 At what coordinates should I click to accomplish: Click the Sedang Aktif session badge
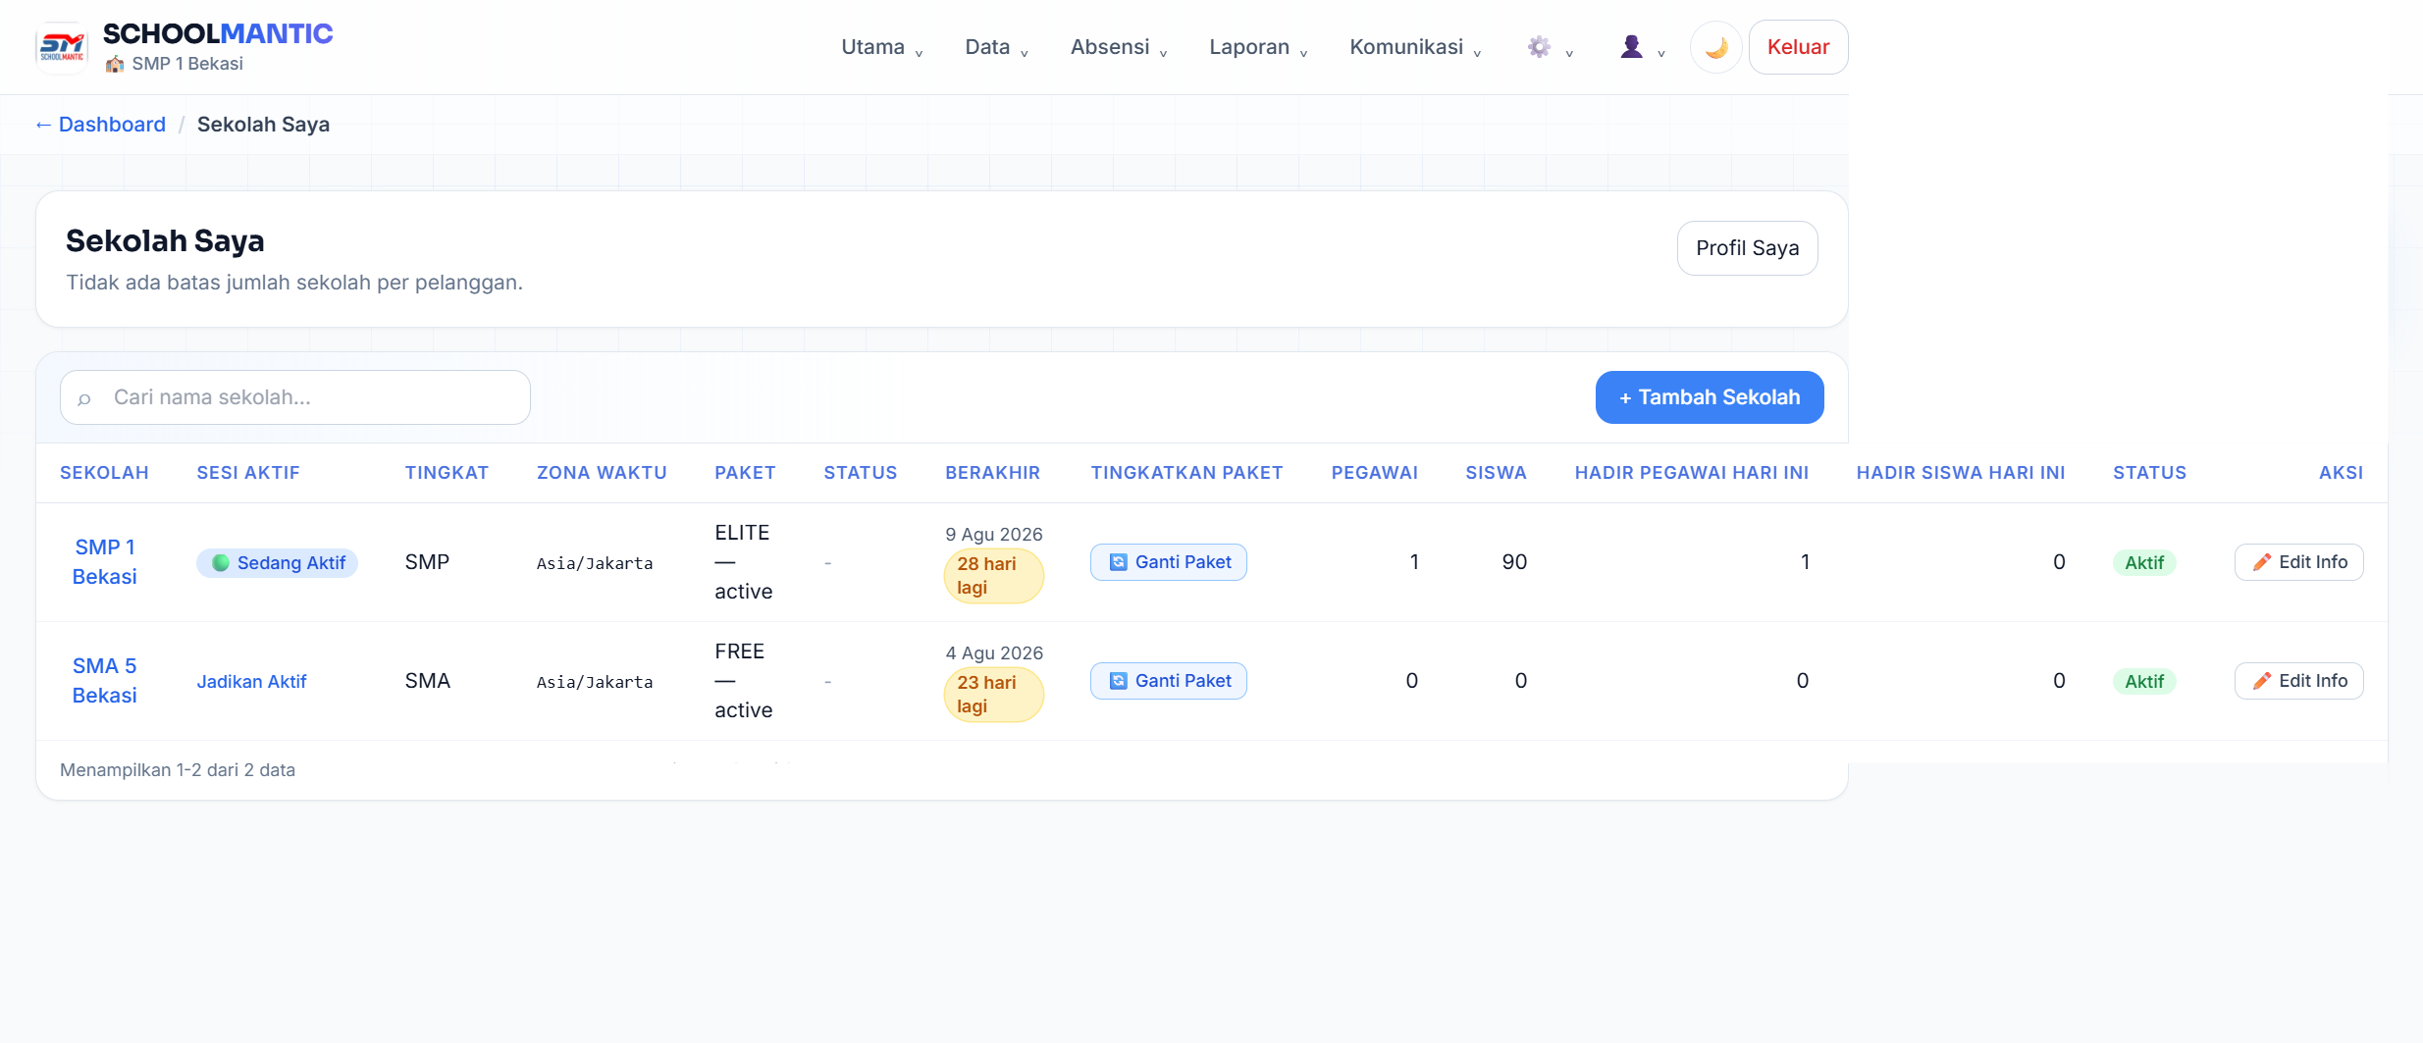point(277,563)
